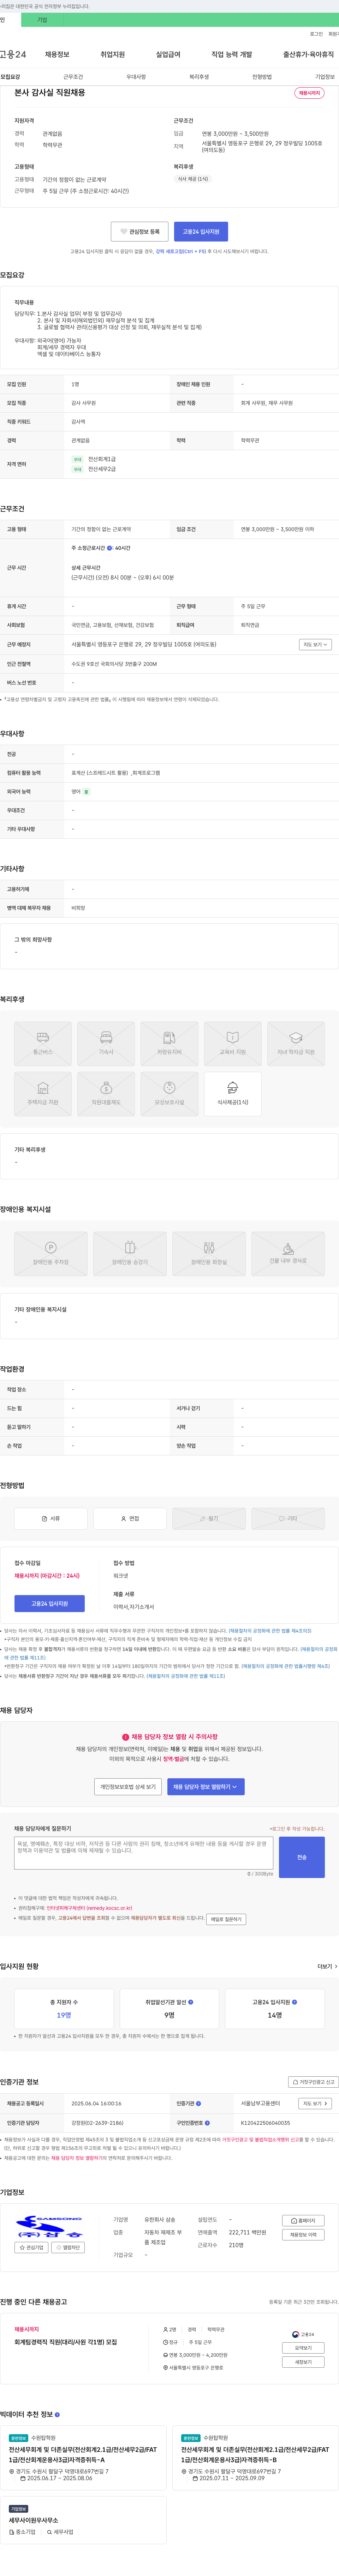339x2576 pixels.
Task: Open the 인터넷피해구제센터 link
Action: 89,1908
